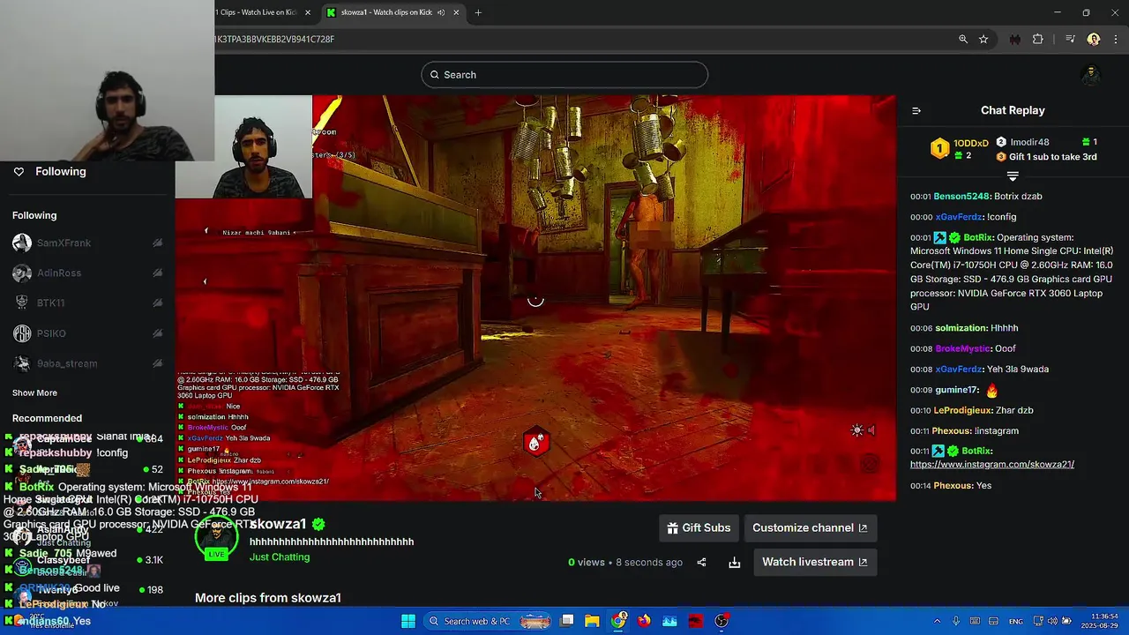The width and height of the screenshot is (1129, 635).
Task: Collapse the Chat Replay panel
Action: pos(916,110)
